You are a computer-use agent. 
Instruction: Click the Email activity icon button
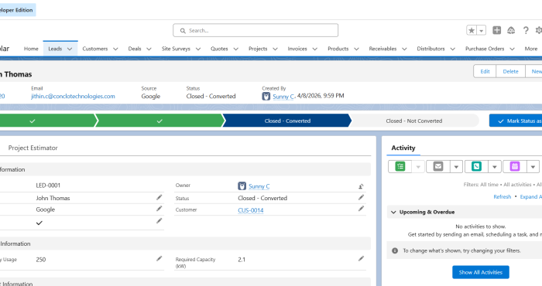coord(438,167)
